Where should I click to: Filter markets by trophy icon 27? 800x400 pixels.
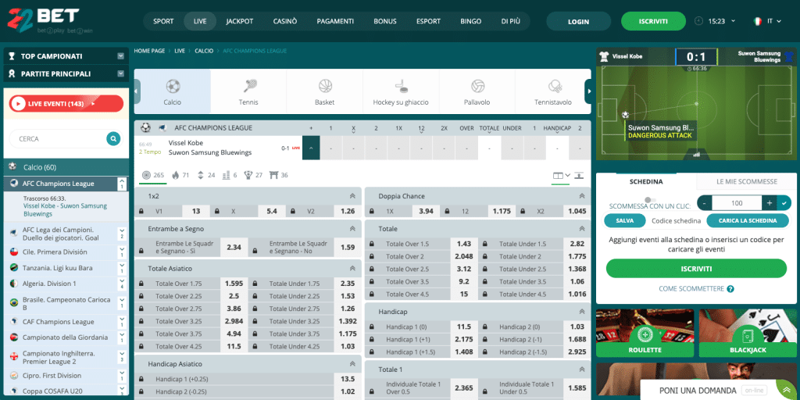tap(248, 175)
